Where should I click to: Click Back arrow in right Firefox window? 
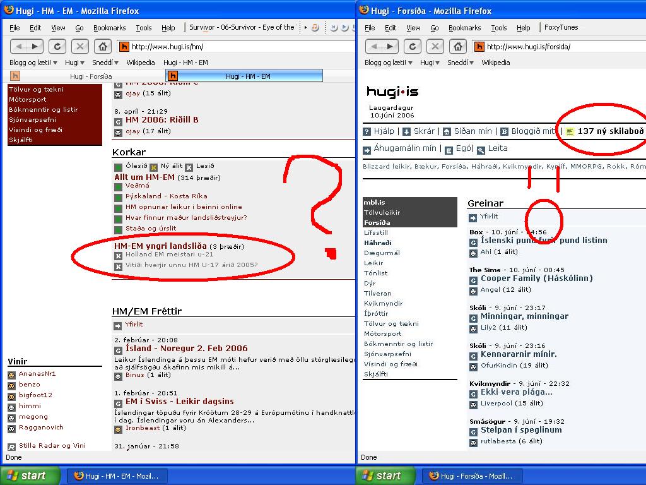[373, 47]
